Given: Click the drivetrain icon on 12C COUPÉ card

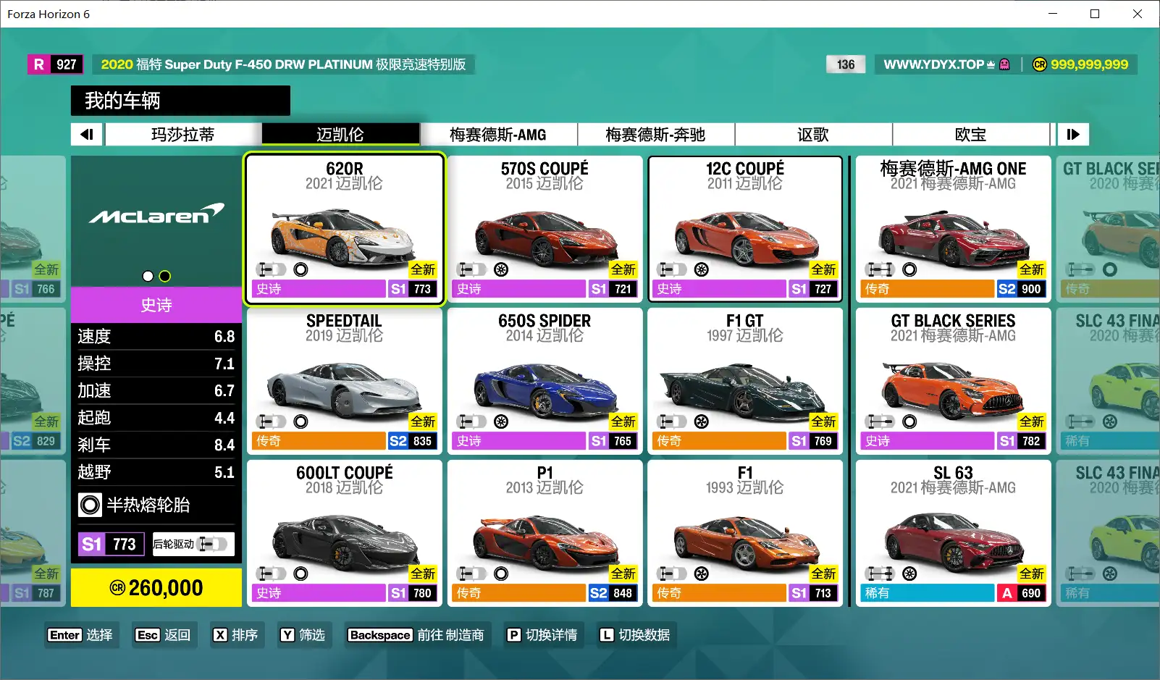Looking at the screenshot, I should pyautogui.click(x=672, y=269).
